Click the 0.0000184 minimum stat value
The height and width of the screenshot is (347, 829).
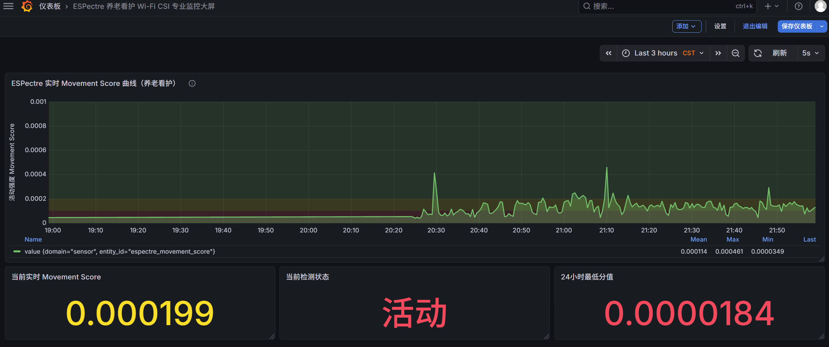click(x=689, y=313)
